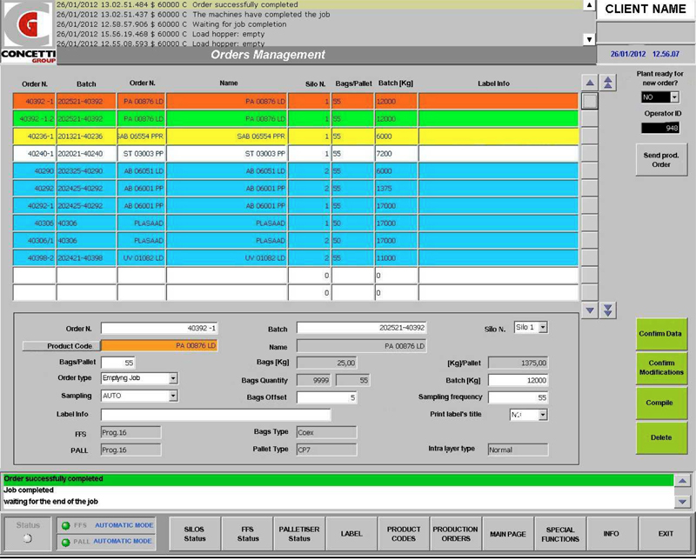Click the 'Order successfully completed' green message

[x=338, y=479]
